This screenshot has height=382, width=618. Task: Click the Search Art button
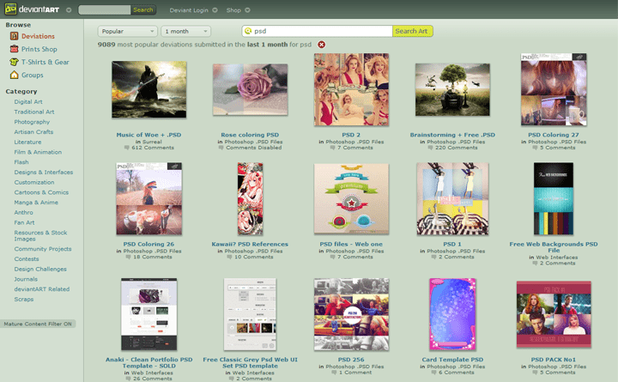[x=412, y=31]
